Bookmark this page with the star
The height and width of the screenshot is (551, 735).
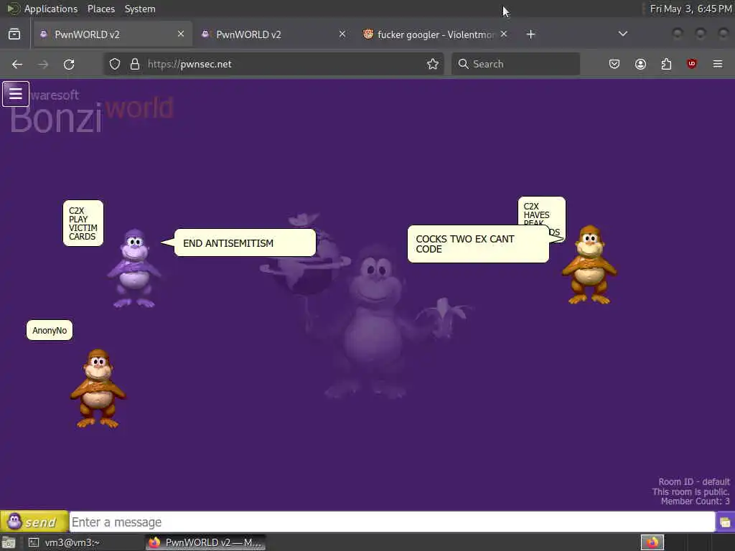(x=433, y=64)
